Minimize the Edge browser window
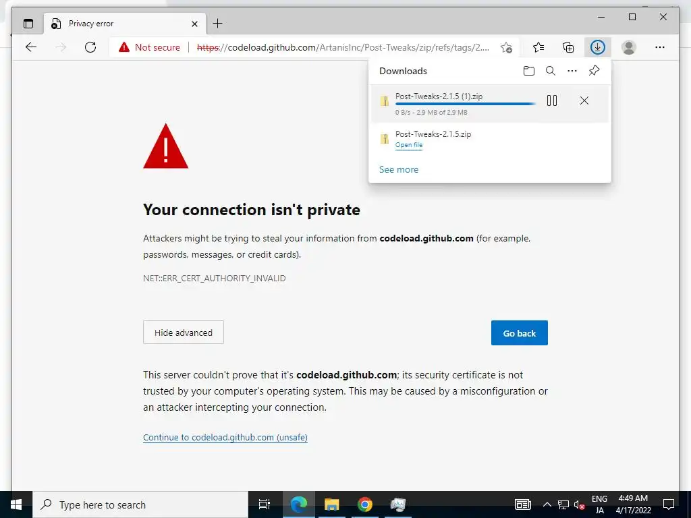This screenshot has height=518, width=691. [601, 17]
